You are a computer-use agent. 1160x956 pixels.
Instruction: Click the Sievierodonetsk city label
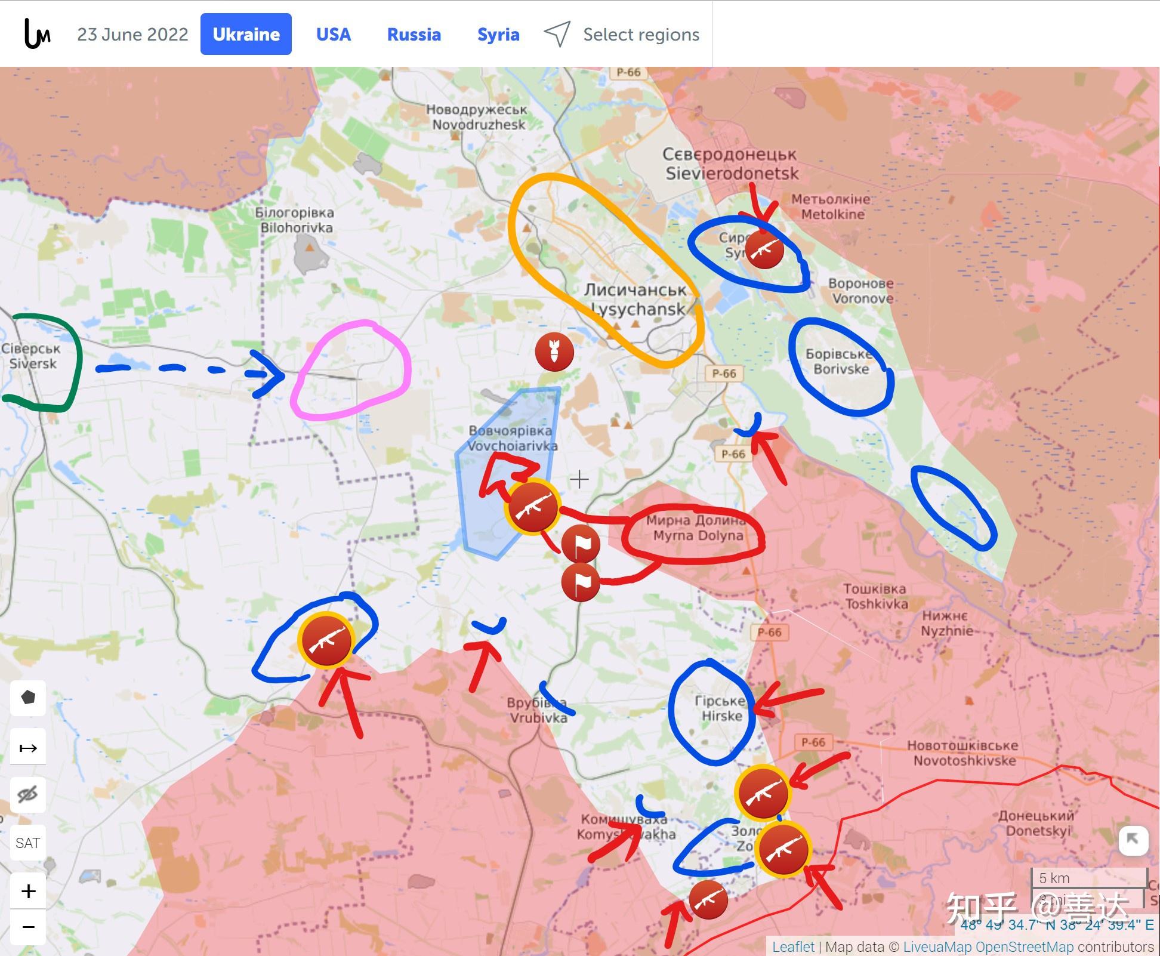(731, 164)
